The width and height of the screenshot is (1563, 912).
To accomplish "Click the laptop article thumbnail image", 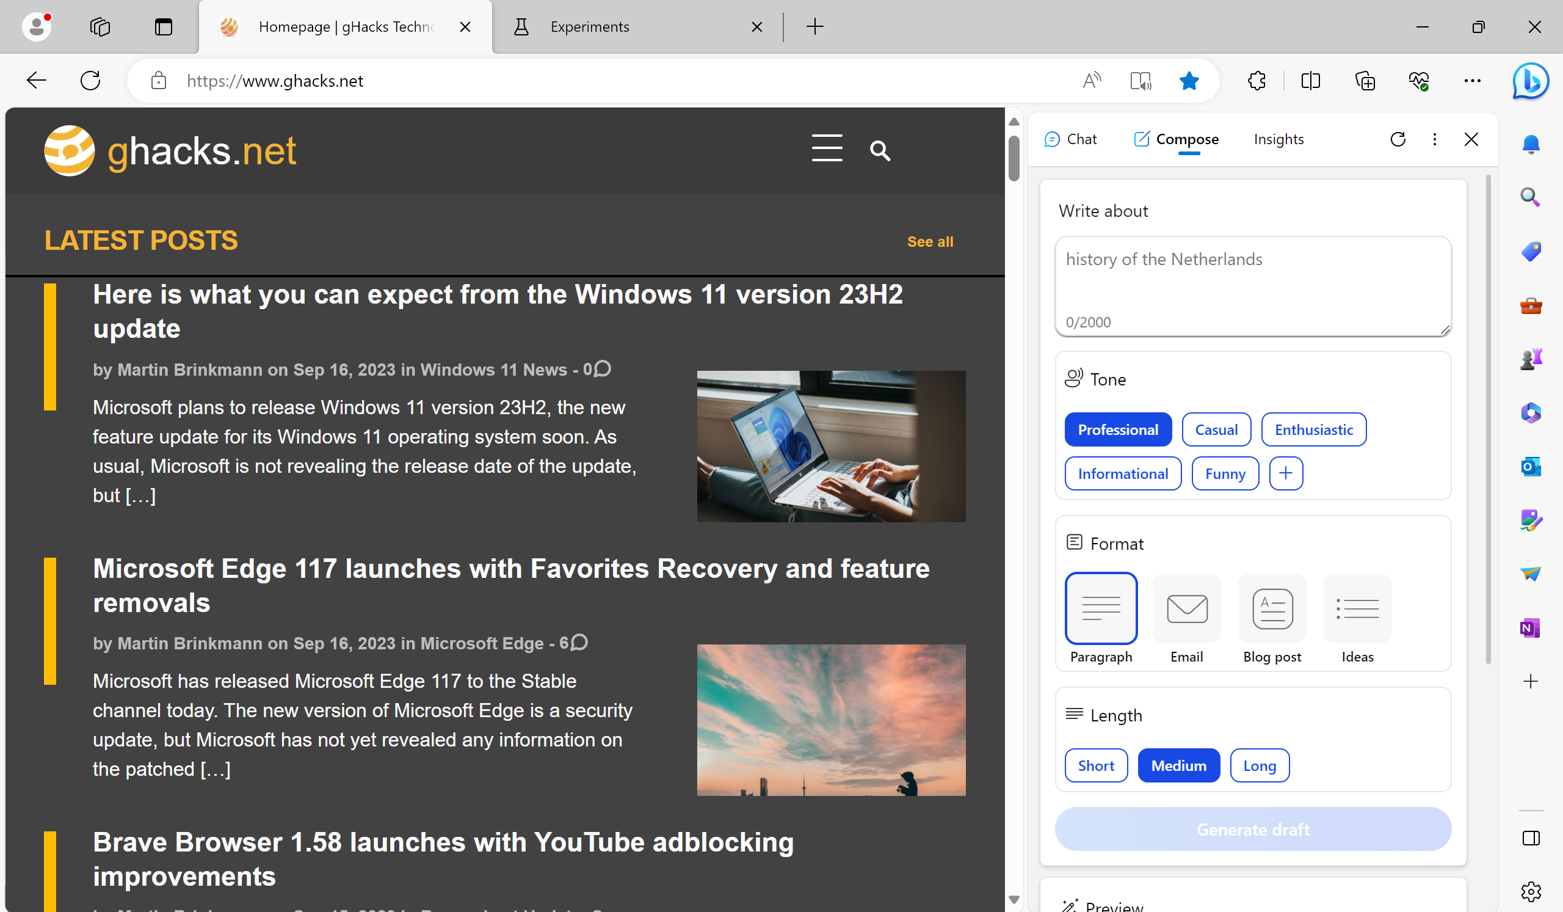I will (831, 446).
